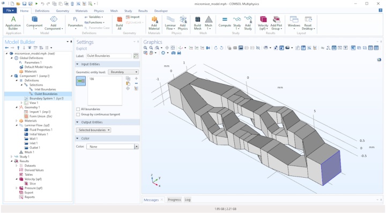Open the Geometric entity level dropdown

(x=123, y=72)
